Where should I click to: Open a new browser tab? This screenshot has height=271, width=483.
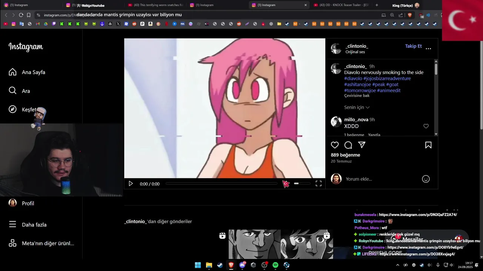point(377,5)
